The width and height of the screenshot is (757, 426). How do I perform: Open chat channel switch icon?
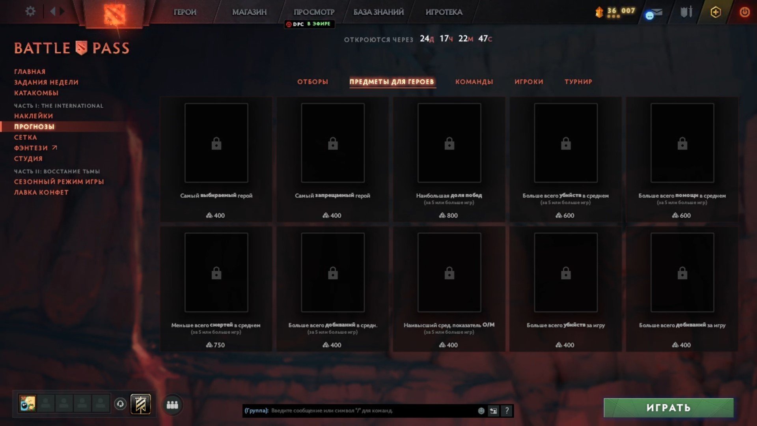(494, 411)
